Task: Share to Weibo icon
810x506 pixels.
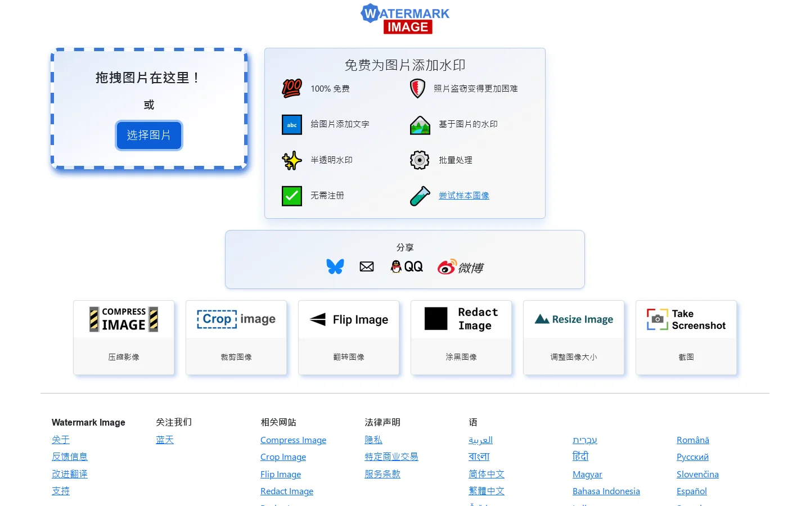Action: point(461,267)
